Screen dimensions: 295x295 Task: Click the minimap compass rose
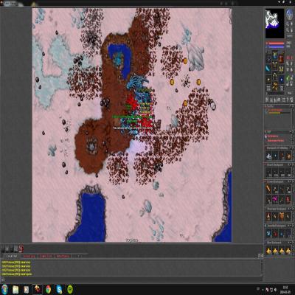290,15
